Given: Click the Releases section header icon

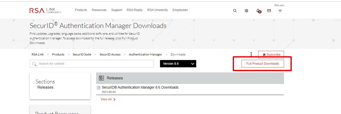Looking at the screenshot, I should coord(101,78).
